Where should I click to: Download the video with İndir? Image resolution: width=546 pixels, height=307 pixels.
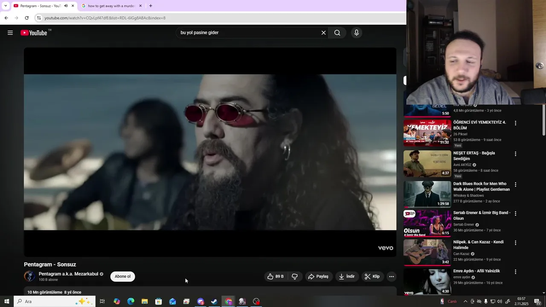point(347,277)
